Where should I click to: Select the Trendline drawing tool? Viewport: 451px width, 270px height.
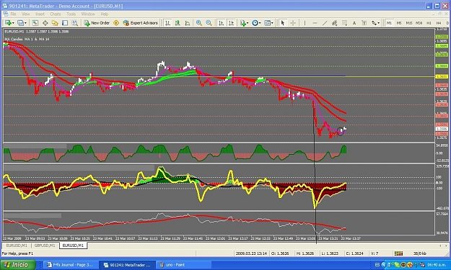(325, 22)
